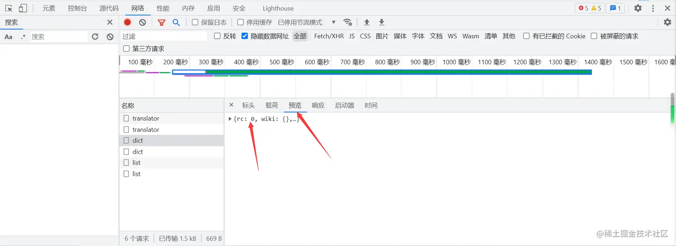Expand the rc: 0 JSON object

click(230, 119)
